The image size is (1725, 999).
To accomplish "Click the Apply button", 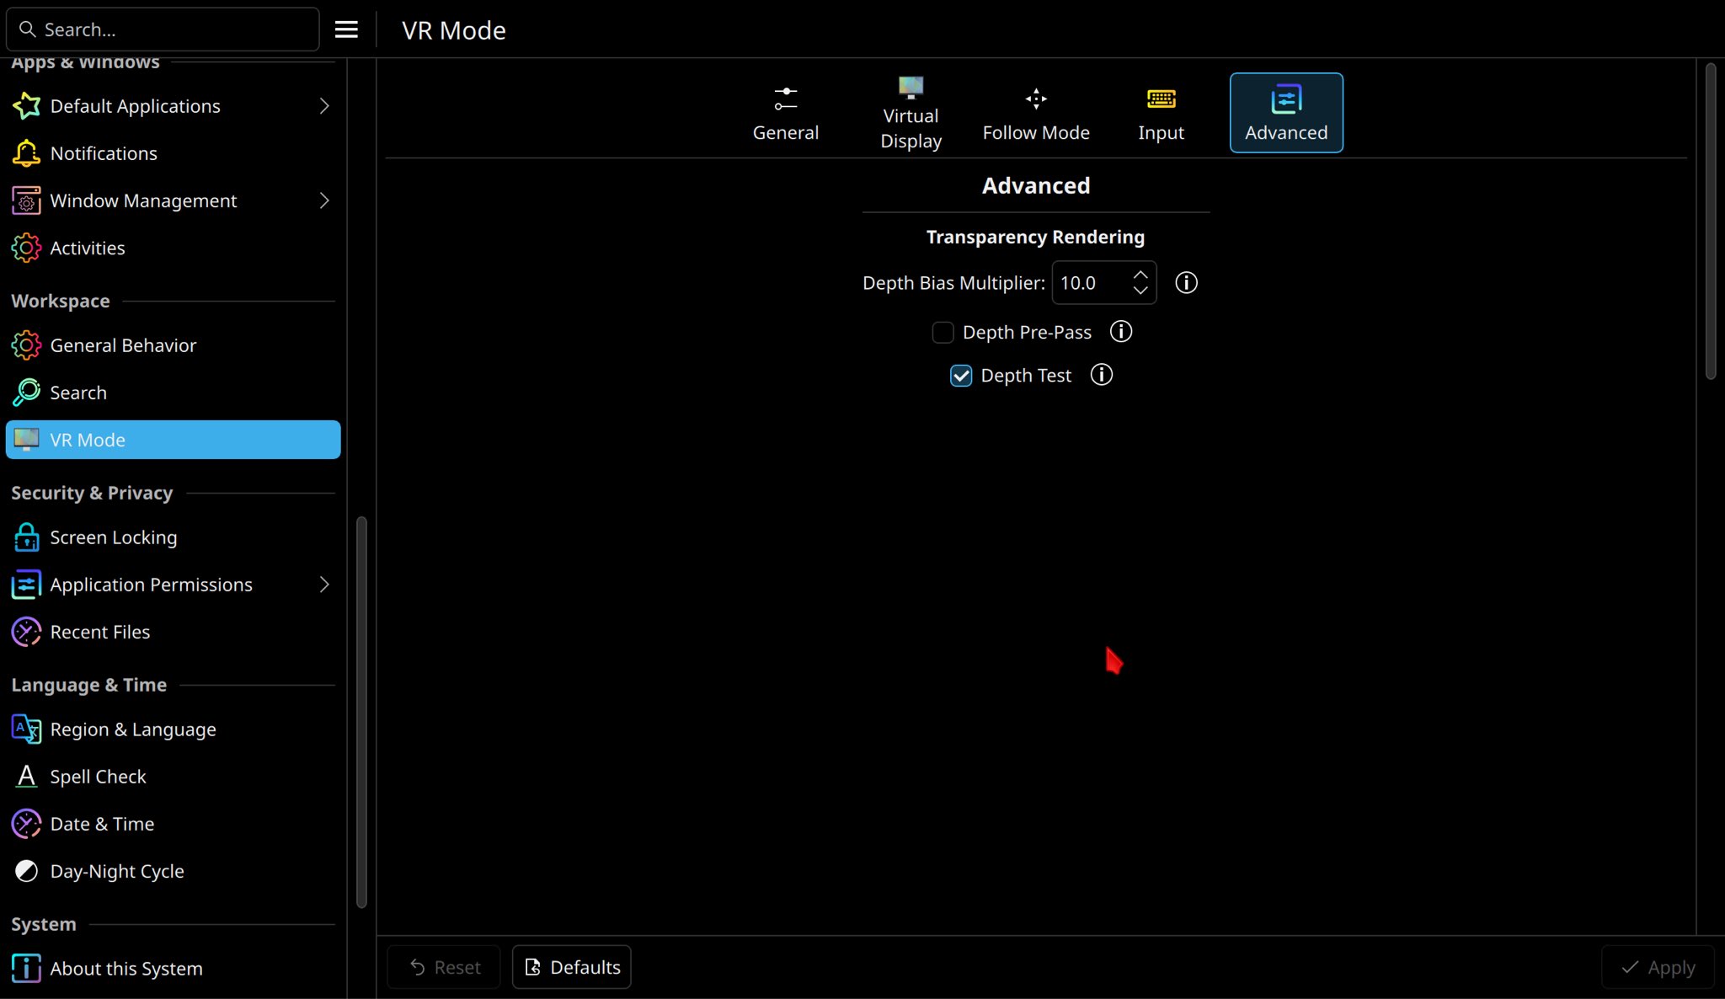I will click(1658, 967).
